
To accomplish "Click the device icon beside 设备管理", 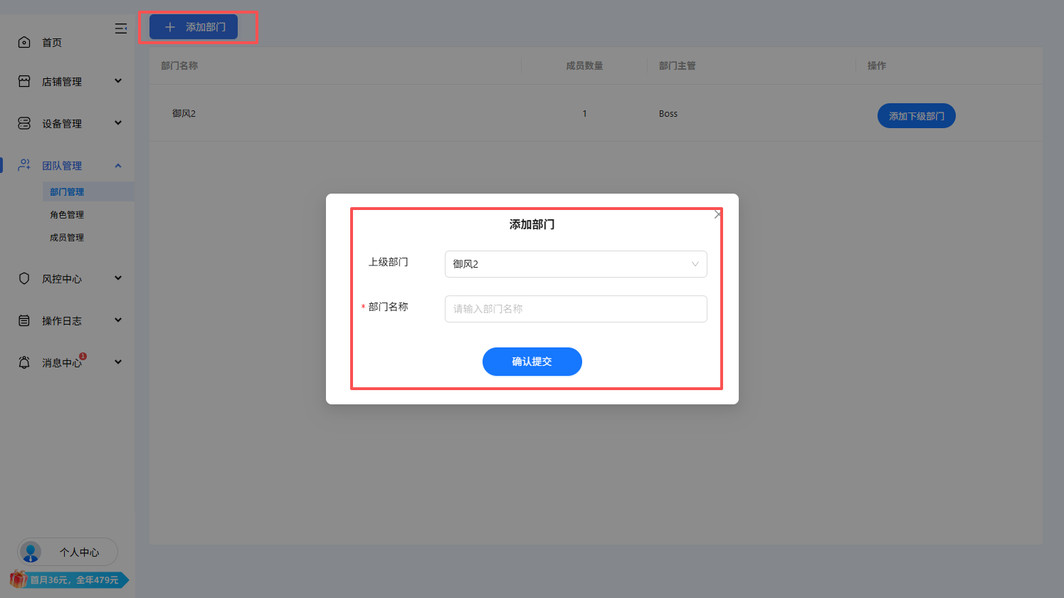I will click(25, 122).
